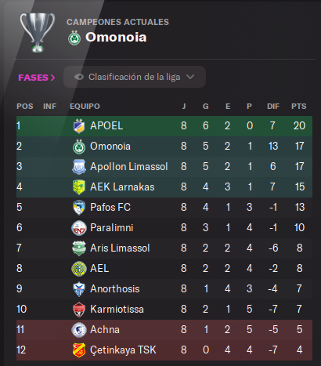This screenshot has width=321, height=366.
Task: Click the eye icon in the view selector
Action: (x=79, y=77)
